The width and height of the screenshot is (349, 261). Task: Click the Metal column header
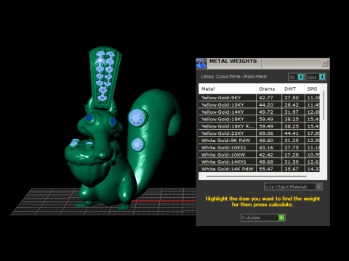click(228, 88)
